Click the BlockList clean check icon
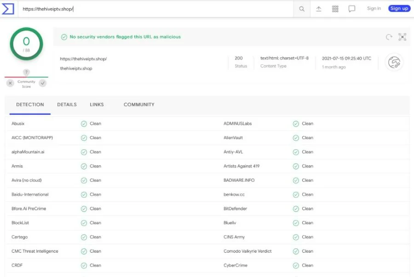The height and width of the screenshot is (277, 414). coord(84,223)
